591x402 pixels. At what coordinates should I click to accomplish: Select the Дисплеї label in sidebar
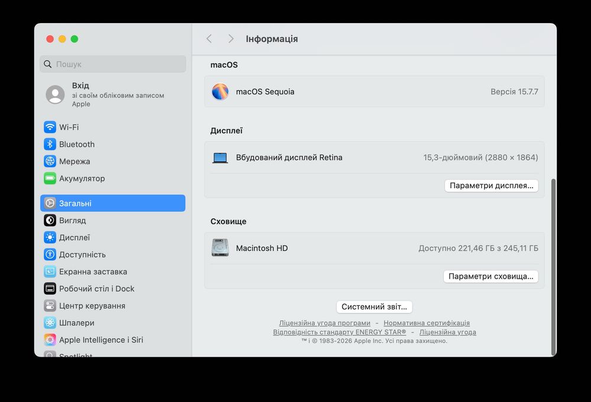coord(74,237)
